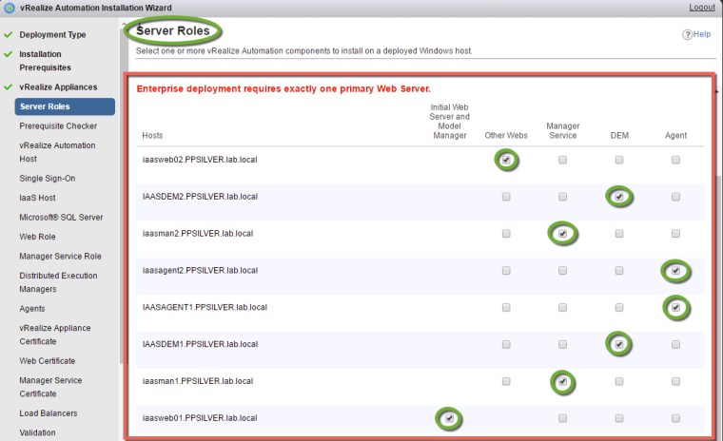Open the Web Certificate step

pos(47,361)
